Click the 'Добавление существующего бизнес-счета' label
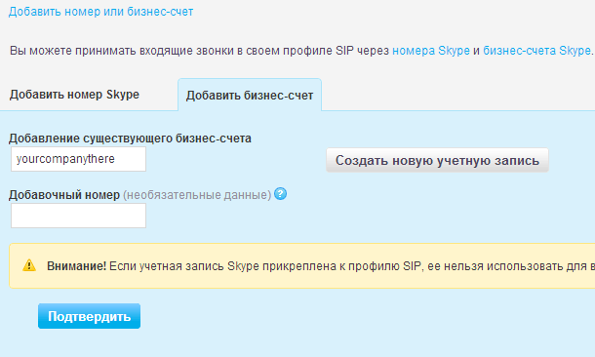Image resolution: width=595 pixels, height=357 pixels. pos(130,139)
